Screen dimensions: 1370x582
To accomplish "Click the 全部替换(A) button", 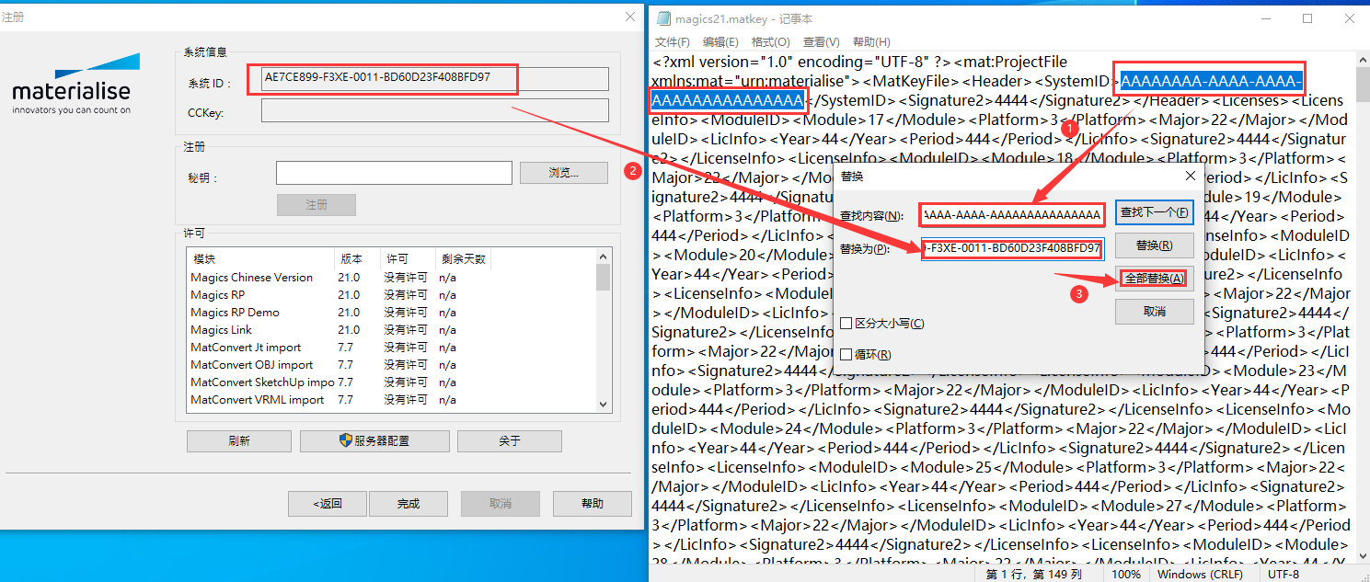I will point(1154,279).
